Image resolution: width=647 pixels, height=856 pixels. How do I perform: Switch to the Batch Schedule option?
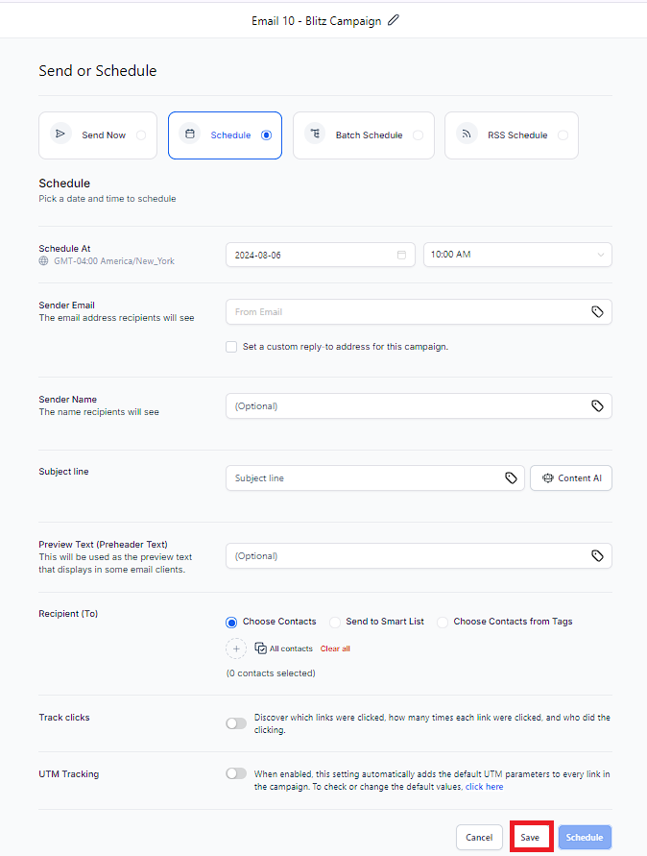[x=364, y=135]
